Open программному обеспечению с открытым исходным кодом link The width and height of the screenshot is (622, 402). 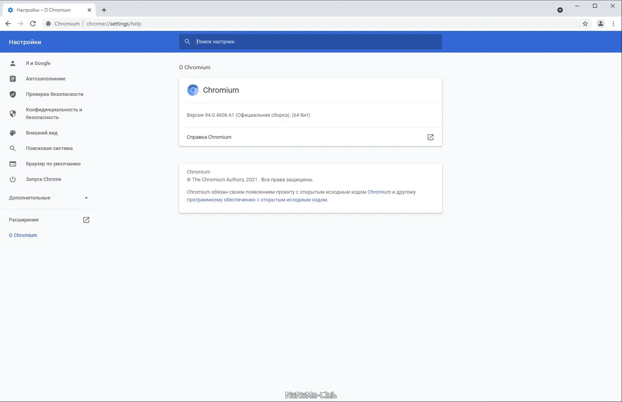257,200
